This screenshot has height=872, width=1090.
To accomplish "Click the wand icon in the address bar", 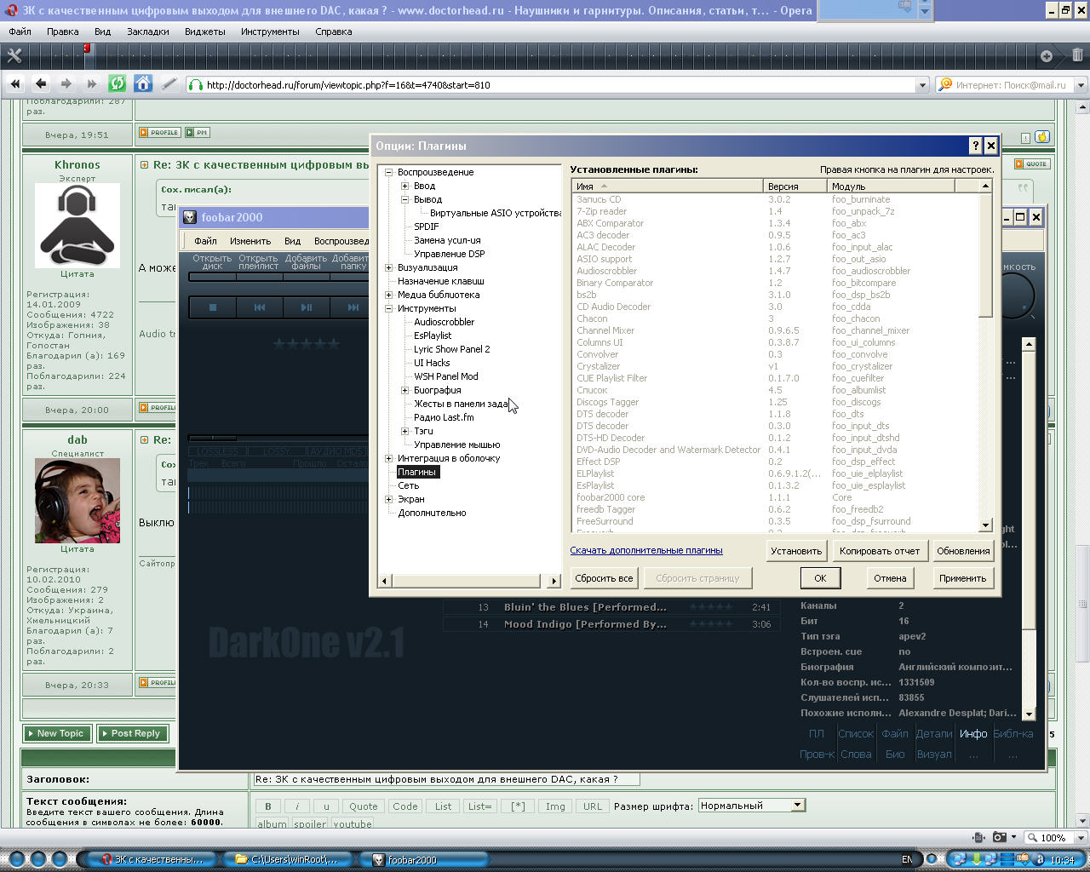I will [x=169, y=83].
